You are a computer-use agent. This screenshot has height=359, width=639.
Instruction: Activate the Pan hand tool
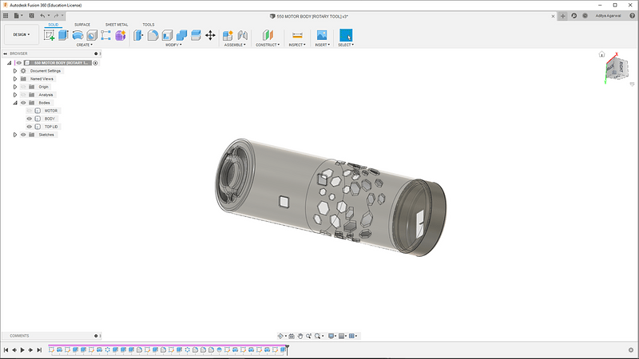coord(300,336)
